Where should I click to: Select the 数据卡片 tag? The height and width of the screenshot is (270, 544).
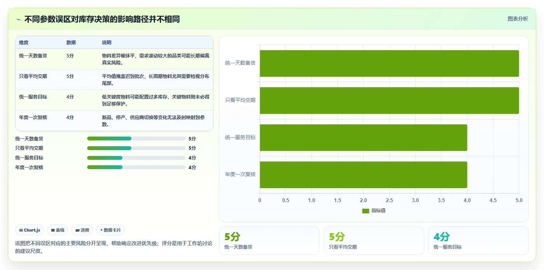(110, 230)
